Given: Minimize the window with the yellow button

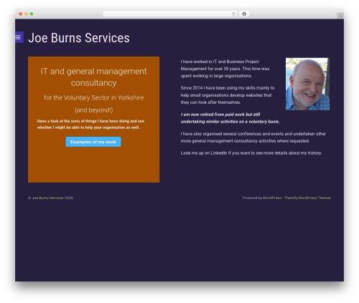Looking at the screenshot, I should [26, 14].
